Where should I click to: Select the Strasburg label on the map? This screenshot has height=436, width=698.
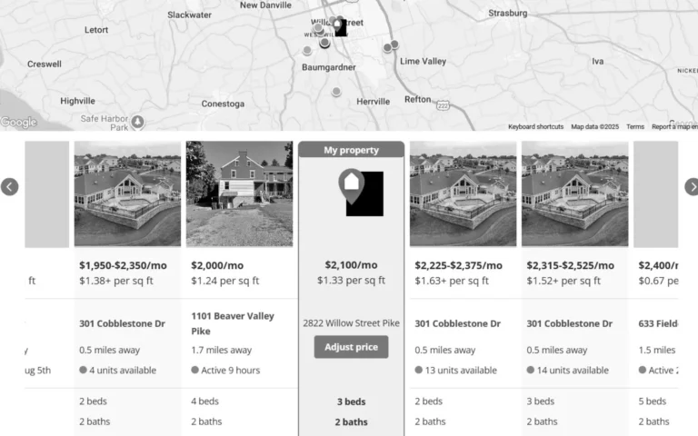pyautogui.click(x=507, y=14)
